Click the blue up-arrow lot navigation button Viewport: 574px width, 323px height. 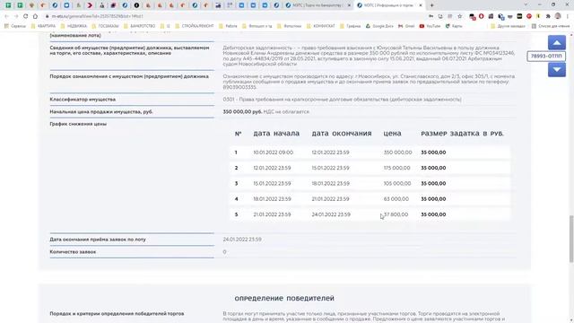(557, 42)
